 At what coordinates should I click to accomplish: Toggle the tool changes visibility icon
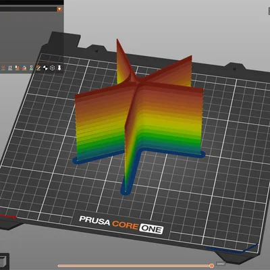[x=17, y=67]
